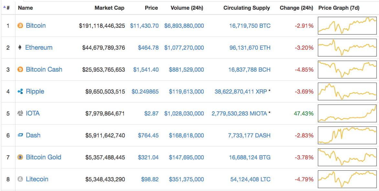Click Litecoin's 24h volume $351,375,000

click(186, 179)
